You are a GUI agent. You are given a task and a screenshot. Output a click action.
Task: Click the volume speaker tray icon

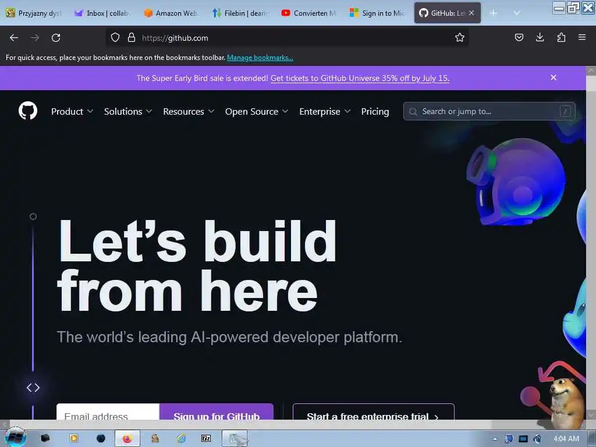tap(537, 439)
